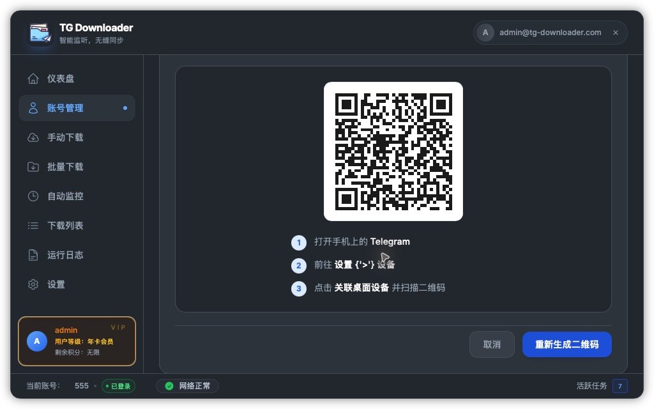Click the cloud download icon beside 手动下载
The image size is (654, 409).
[x=33, y=137]
